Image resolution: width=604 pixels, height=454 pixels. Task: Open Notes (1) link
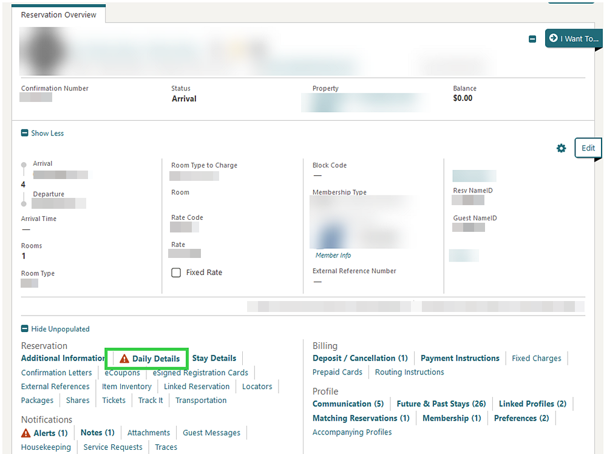(x=98, y=432)
